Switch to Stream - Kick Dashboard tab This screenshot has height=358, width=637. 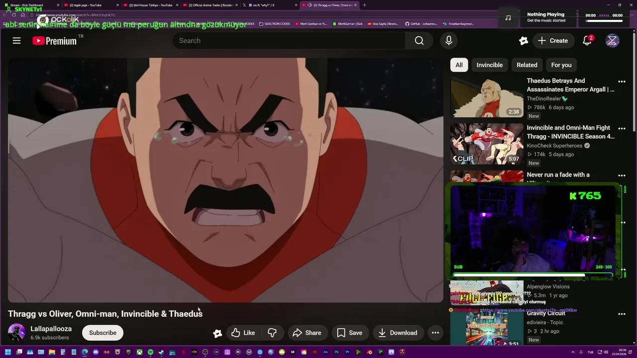[31, 5]
